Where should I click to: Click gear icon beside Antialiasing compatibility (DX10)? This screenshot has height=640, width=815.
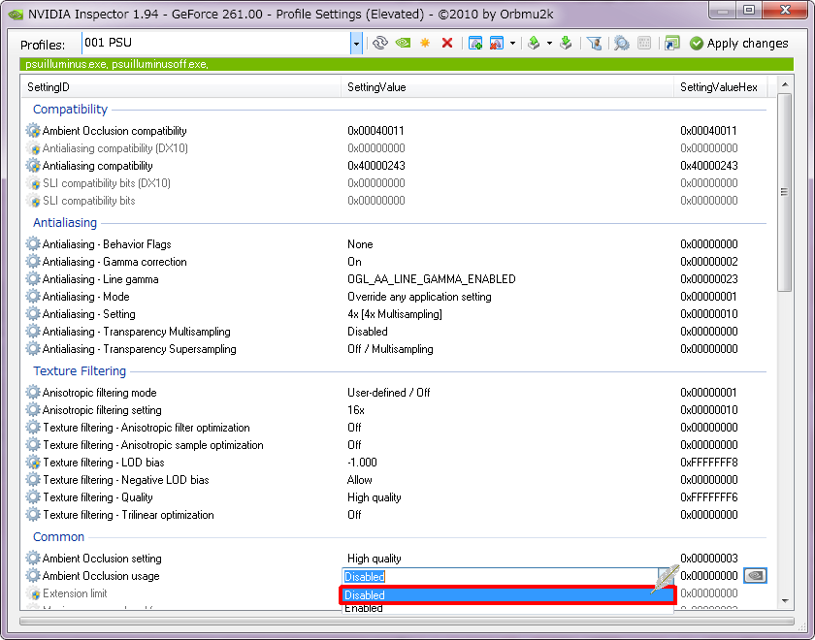click(x=33, y=148)
